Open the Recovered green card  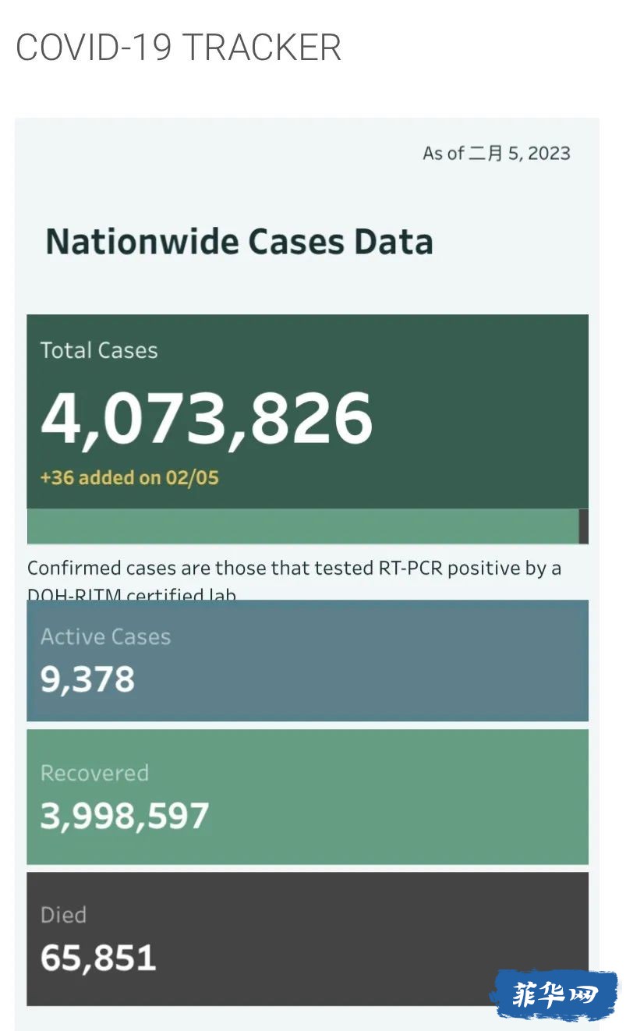click(x=307, y=797)
